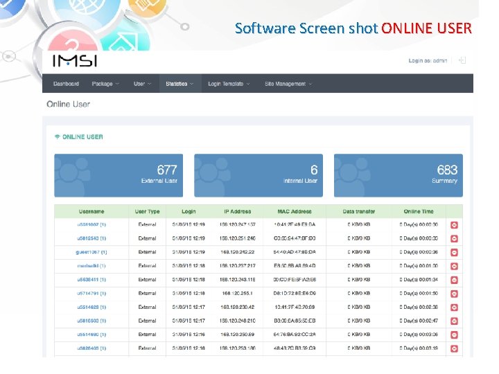Open the u5714791 username link
Viewport: 499px width, 374px height.
tap(91, 293)
